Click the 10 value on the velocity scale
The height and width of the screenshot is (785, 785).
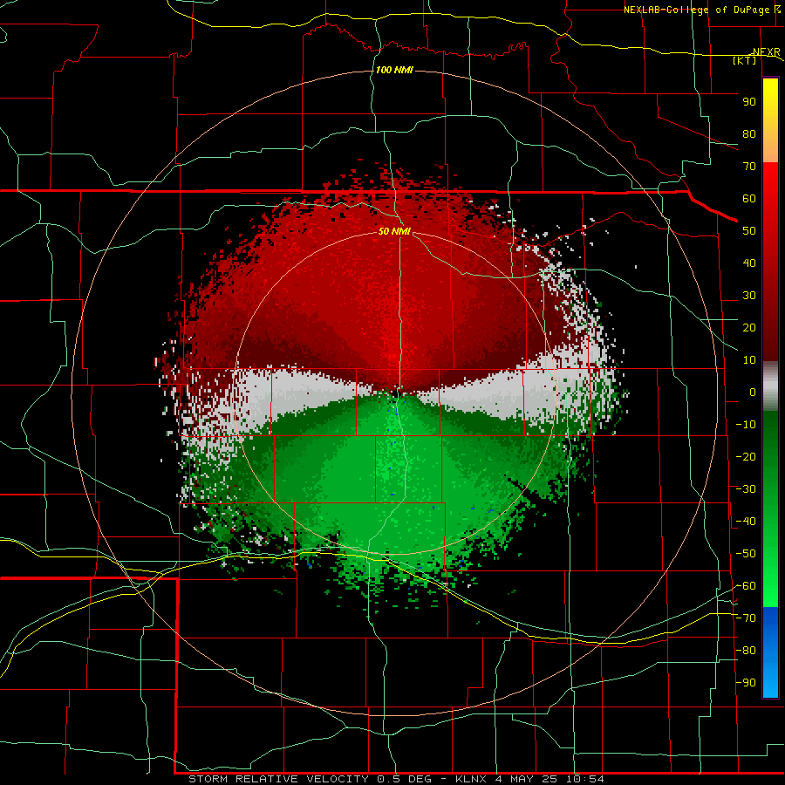tap(749, 360)
